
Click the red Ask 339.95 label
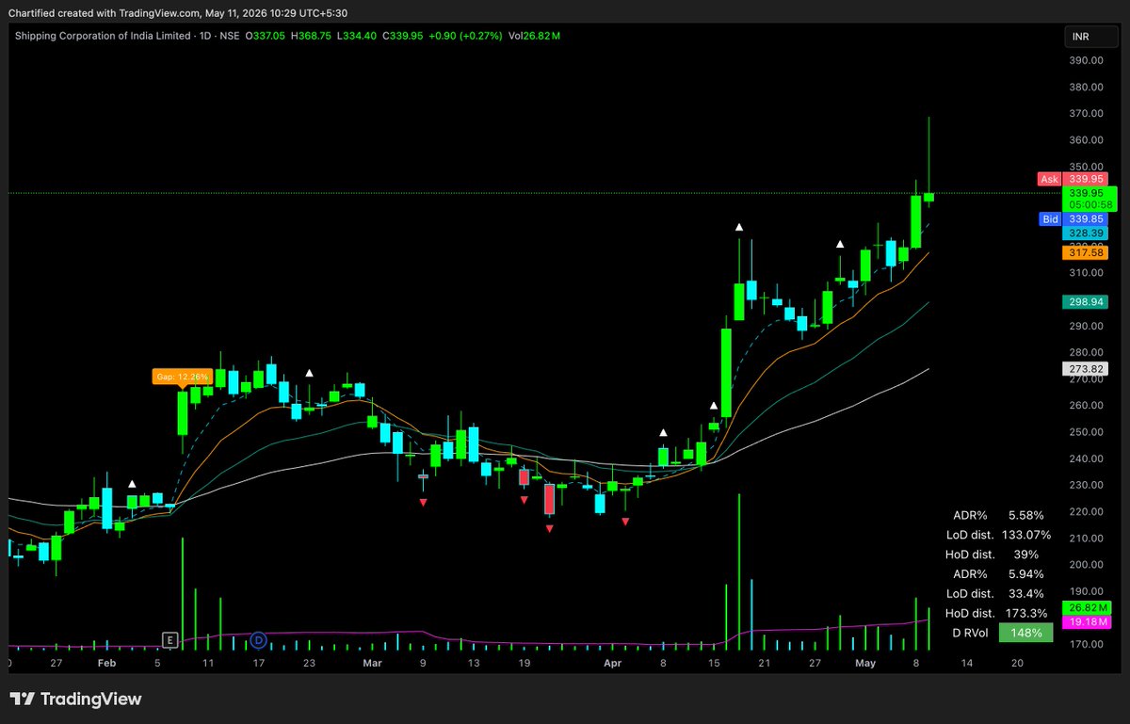click(1073, 179)
